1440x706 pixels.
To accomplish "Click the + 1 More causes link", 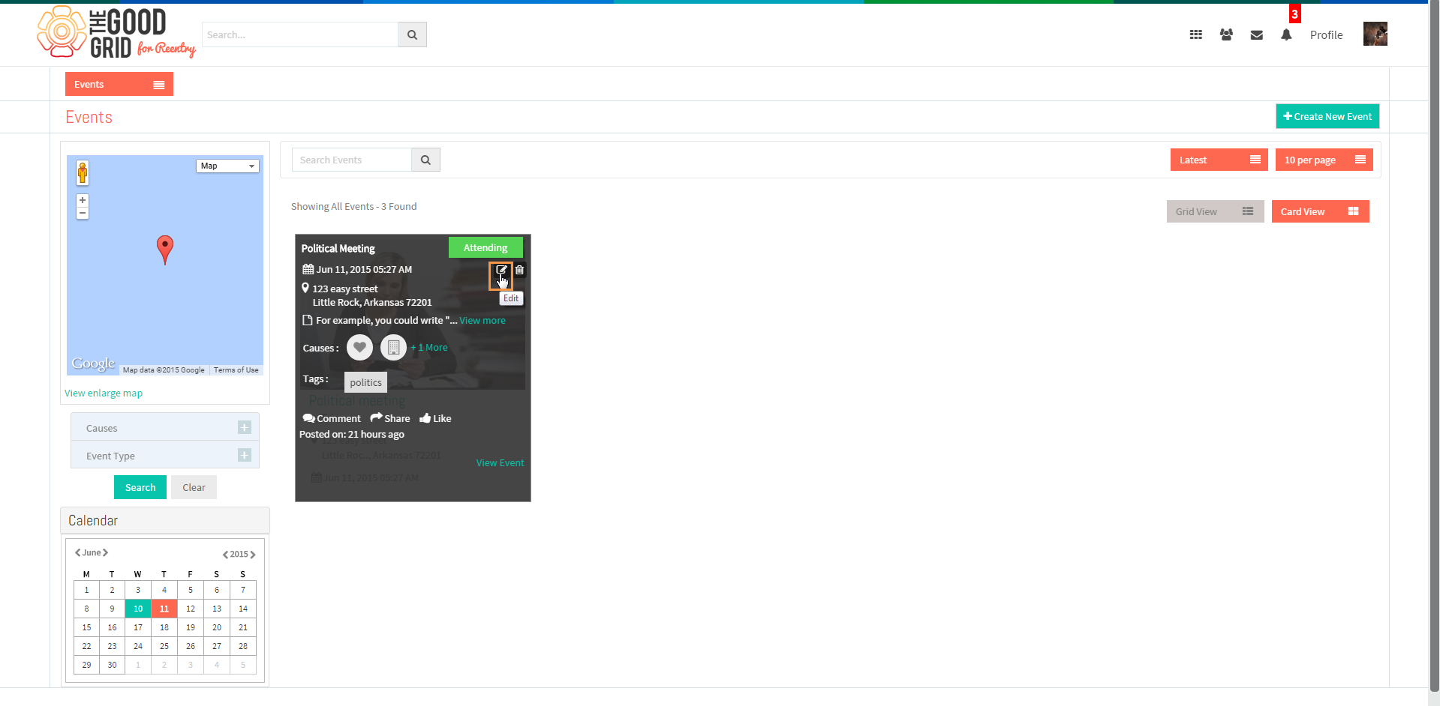I will point(429,347).
